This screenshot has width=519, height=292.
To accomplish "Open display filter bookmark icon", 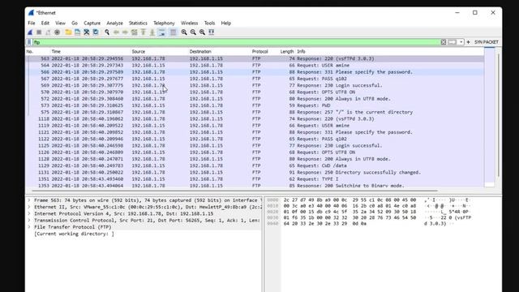I will pyautogui.click(x=29, y=42).
